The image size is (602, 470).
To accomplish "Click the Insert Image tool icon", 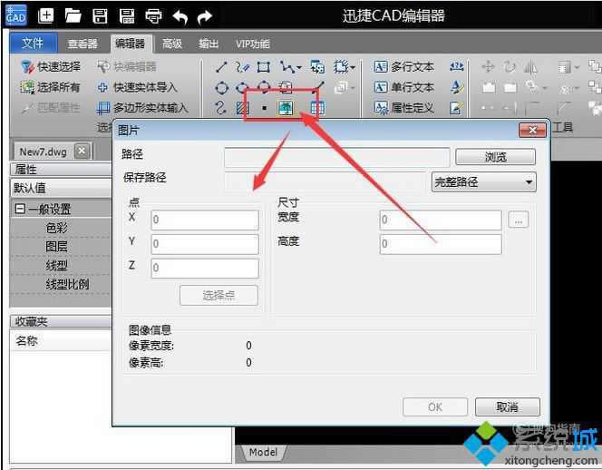I will point(286,108).
